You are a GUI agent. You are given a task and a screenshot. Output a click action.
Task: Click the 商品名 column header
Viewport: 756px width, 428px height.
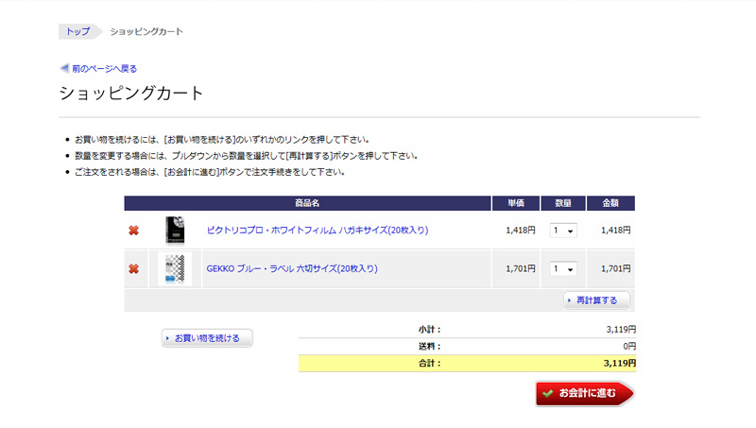[x=307, y=203]
